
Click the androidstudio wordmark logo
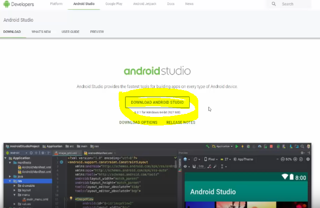157,71
